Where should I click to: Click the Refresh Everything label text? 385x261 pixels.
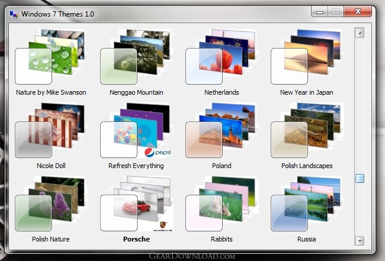click(x=136, y=166)
